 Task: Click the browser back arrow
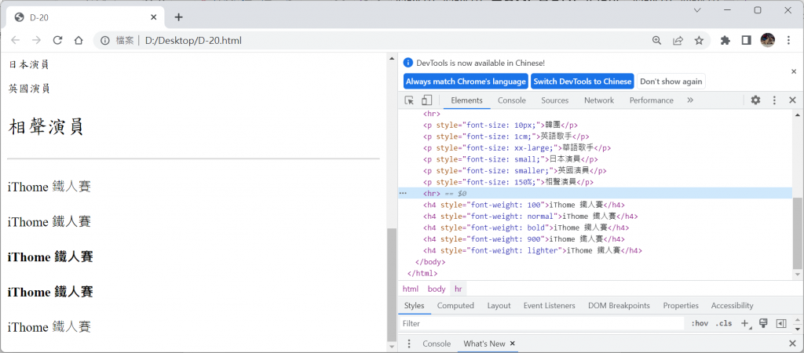coord(16,41)
